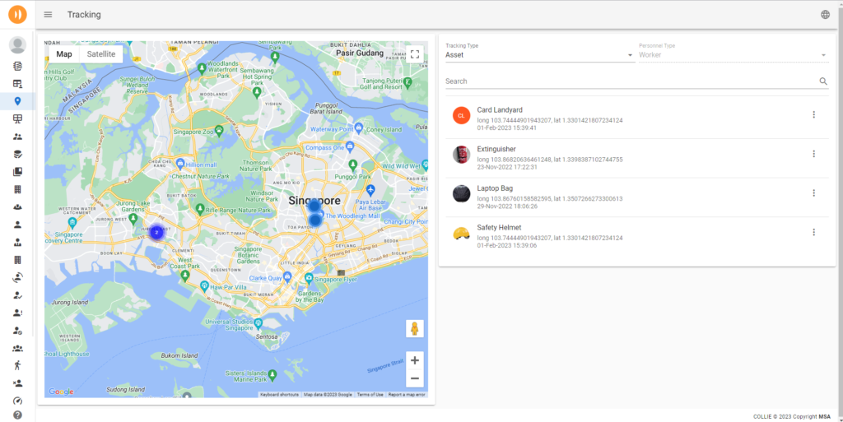
Task: Open the database stack sidebar icon
Action: point(18,154)
